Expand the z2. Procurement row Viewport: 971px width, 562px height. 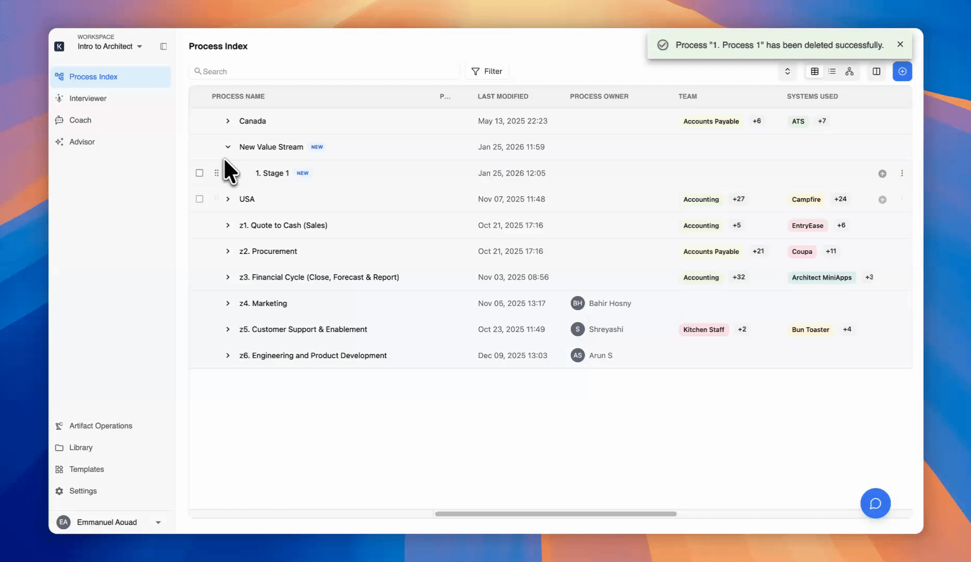(228, 251)
